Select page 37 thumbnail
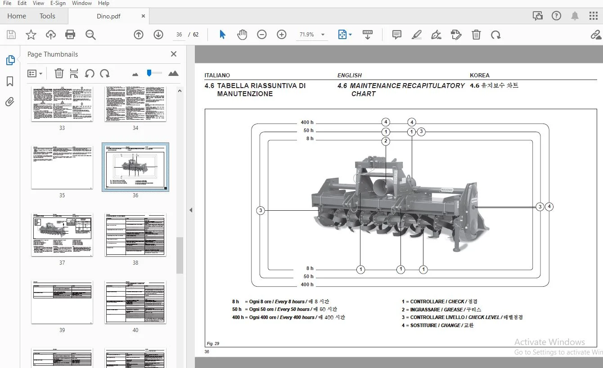603x368 pixels. [x=62, y=235]
